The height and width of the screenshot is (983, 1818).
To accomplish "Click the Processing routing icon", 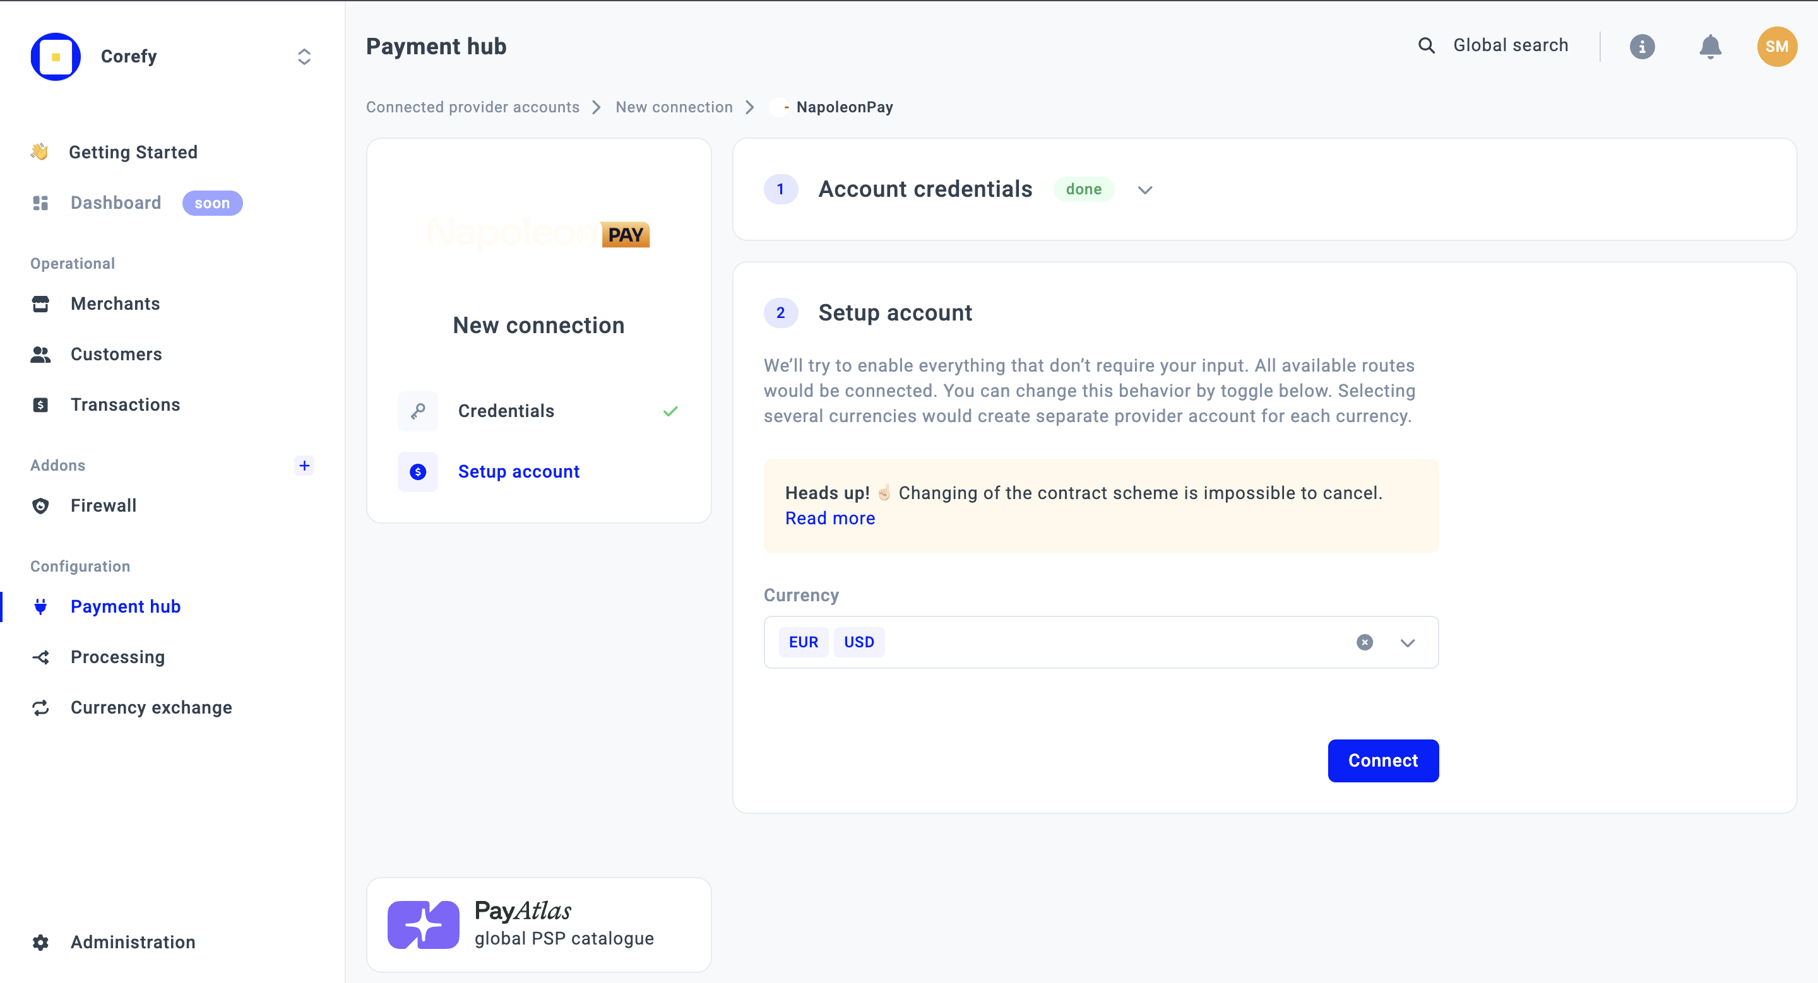I will (40, 657).
